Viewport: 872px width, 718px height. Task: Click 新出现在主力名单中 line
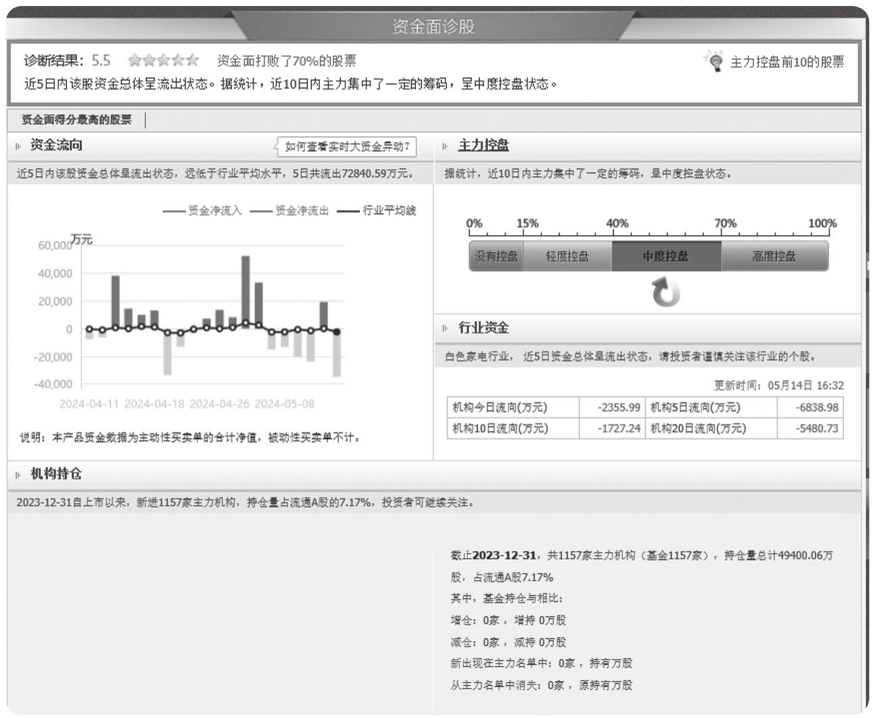(542, 663)
